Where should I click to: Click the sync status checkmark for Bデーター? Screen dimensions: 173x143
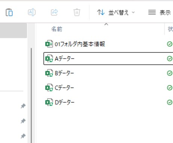[170, 73]
